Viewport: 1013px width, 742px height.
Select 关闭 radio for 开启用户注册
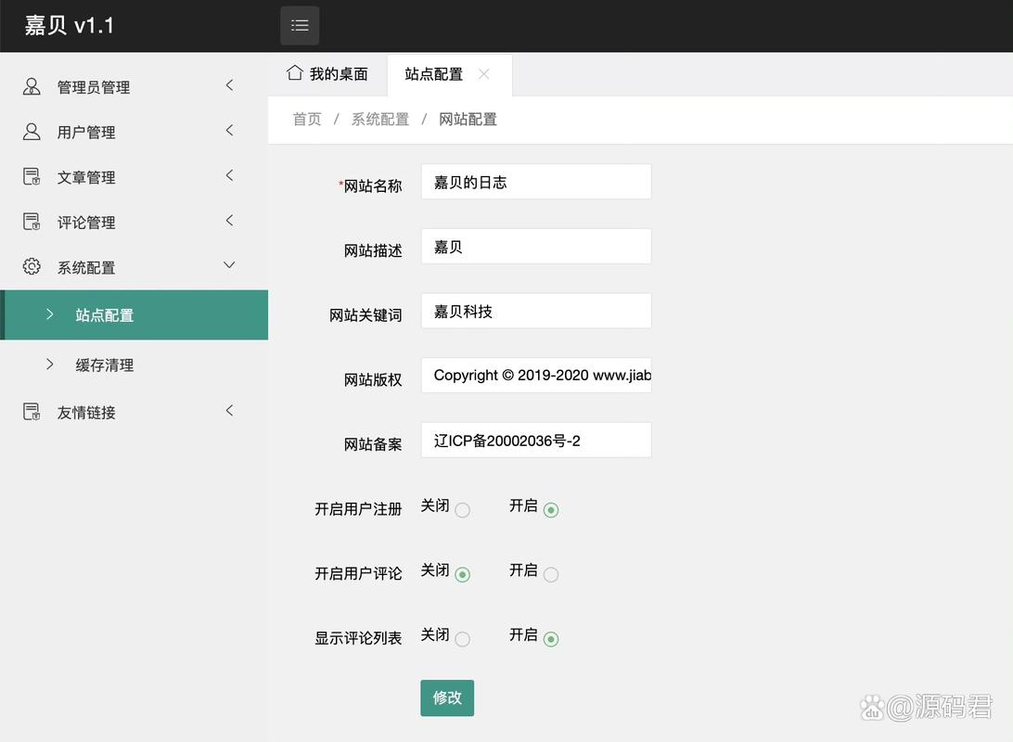[464, 509]
